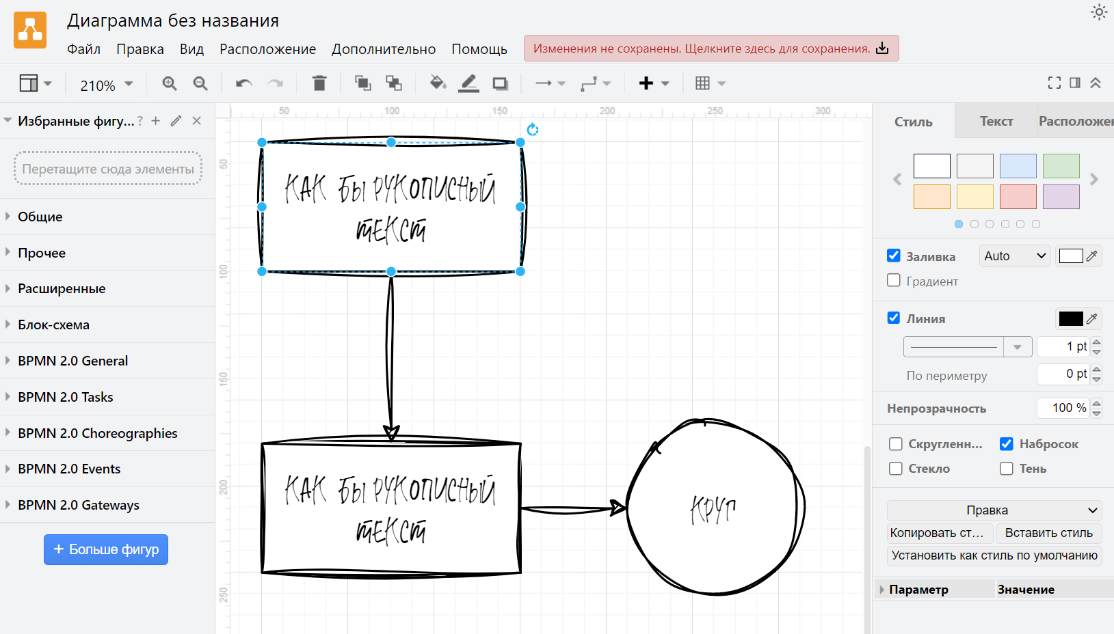Delete selected shape with trash icon
The width and height of the screenshot is (1114, 634).
tap(319, 83)
